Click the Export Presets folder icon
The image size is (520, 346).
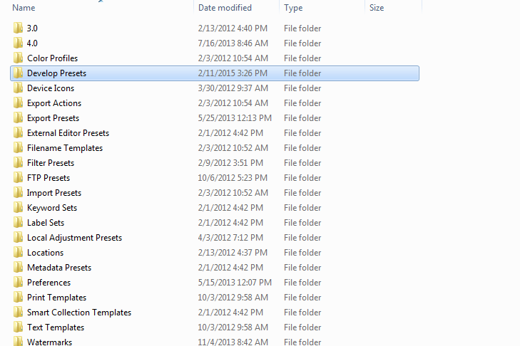point(19,118)
